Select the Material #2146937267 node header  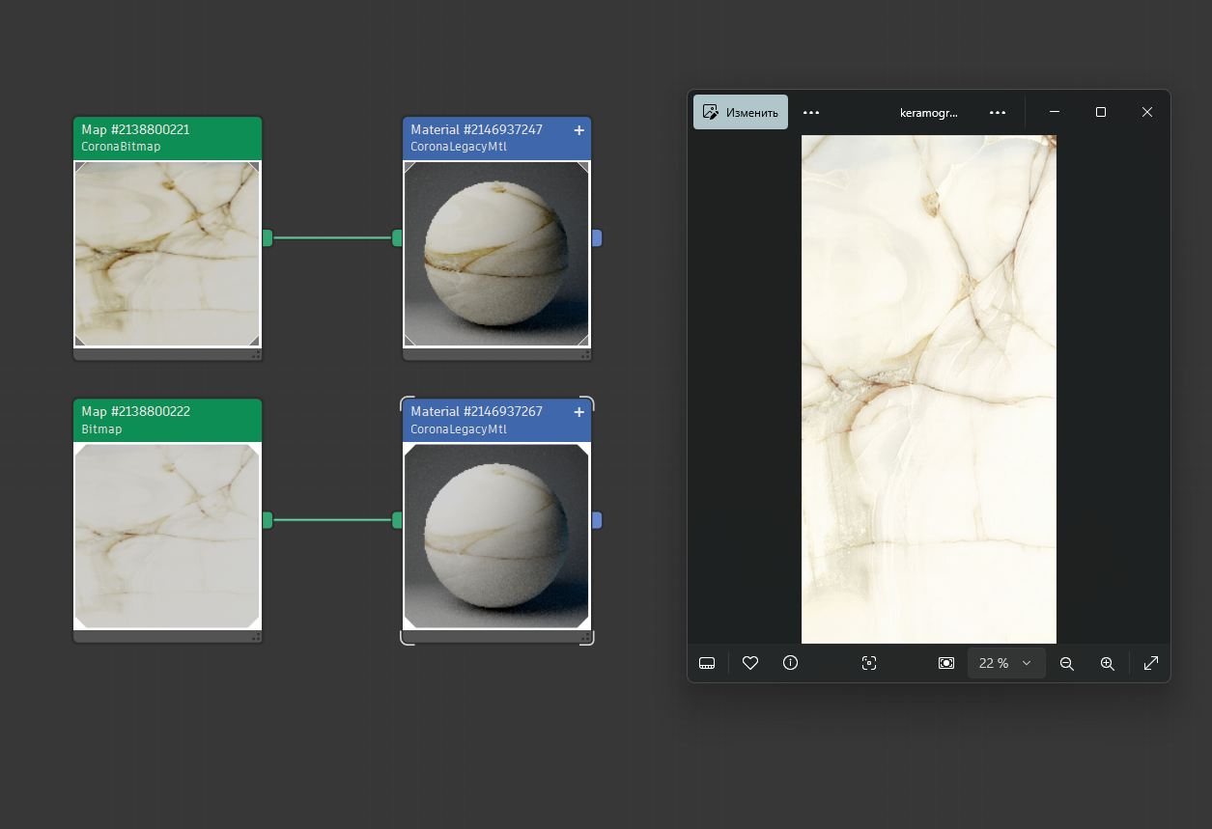click(496, 420)
